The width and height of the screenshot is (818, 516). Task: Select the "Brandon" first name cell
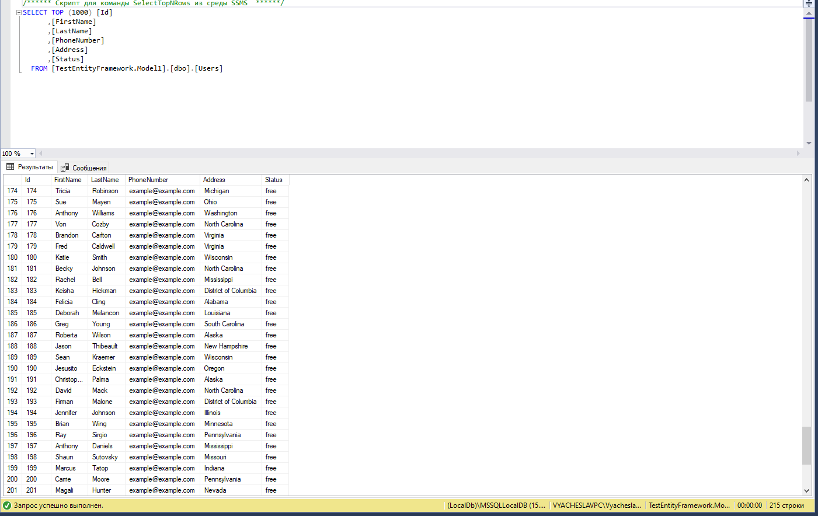point(69,235)
